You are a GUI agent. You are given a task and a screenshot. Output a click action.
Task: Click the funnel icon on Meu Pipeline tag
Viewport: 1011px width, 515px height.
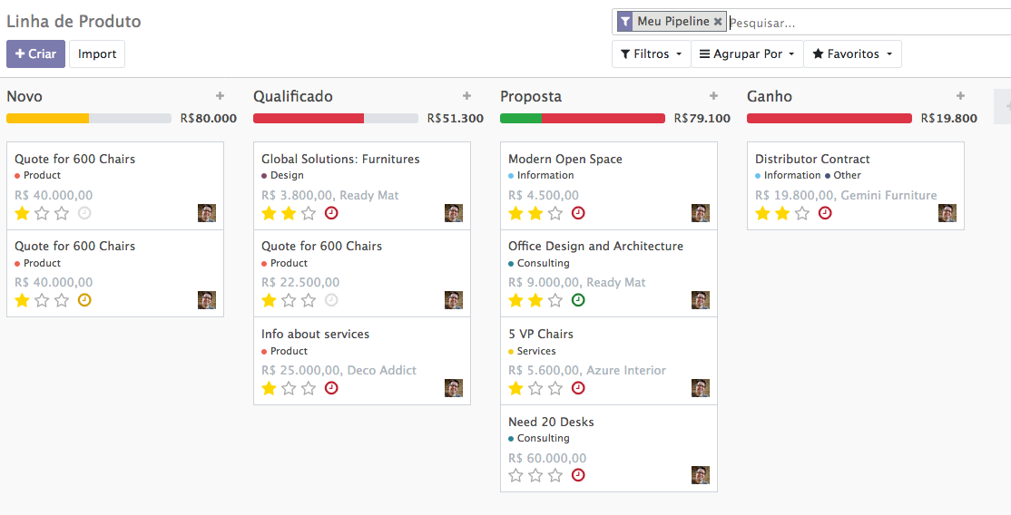pos(624,21)
